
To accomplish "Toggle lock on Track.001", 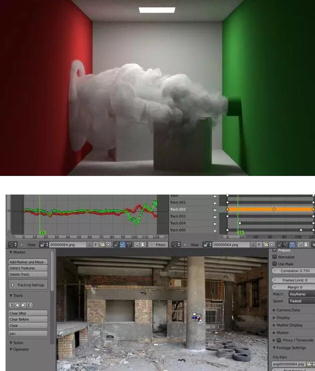I will (215, 203).
